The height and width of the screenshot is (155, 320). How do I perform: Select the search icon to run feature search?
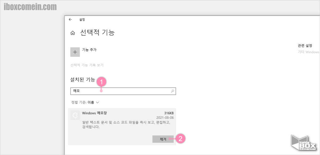172,91
